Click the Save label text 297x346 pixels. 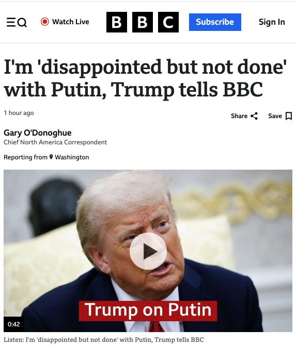[275, 116]
